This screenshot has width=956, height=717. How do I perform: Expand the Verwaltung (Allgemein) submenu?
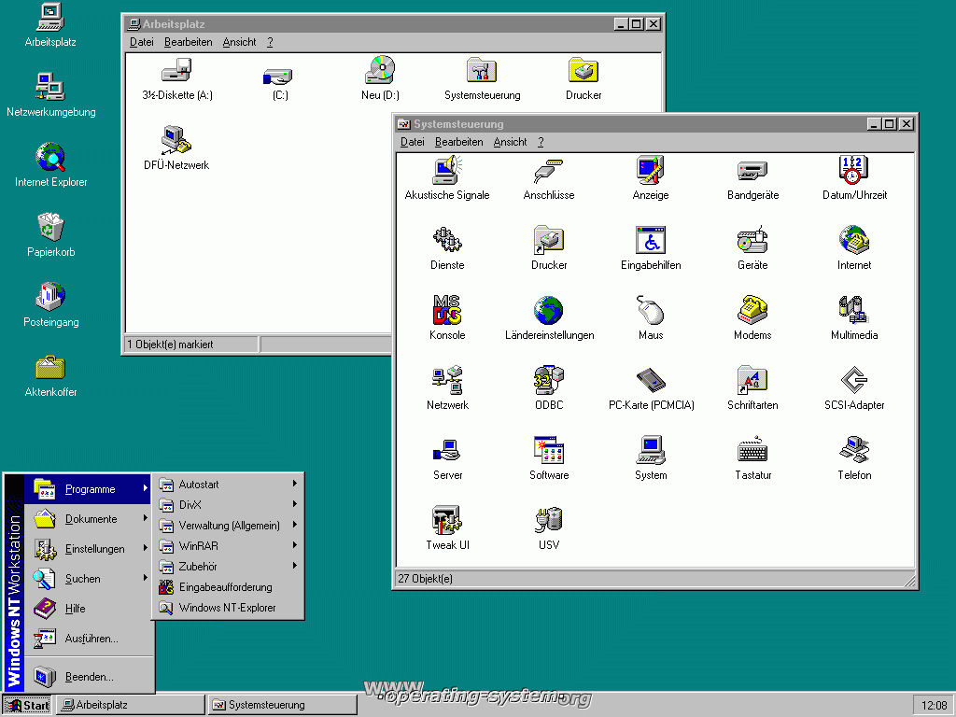[x=229, y=526]
